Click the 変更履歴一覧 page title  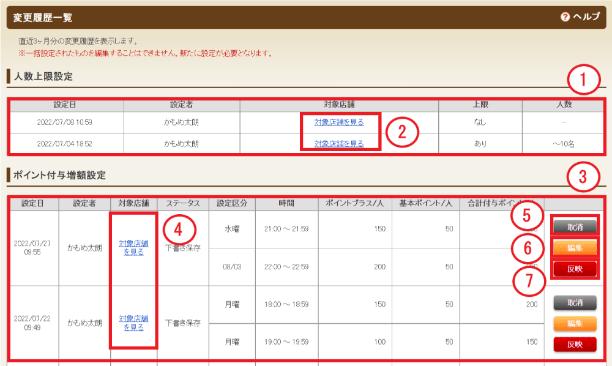(43, 18)
